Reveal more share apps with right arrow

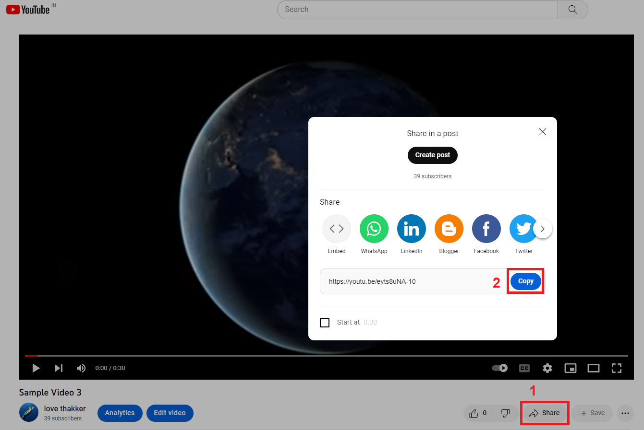[x=543, y=229]
